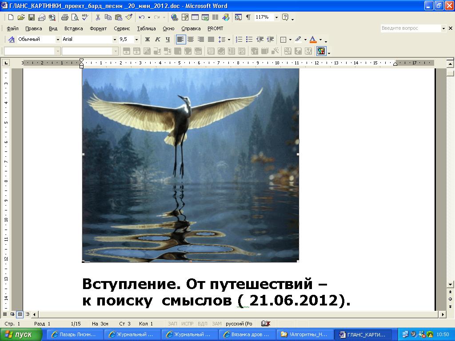Activate the Format Painter brush
This screenshot has width=455, height=341.
tap(129, 17)
